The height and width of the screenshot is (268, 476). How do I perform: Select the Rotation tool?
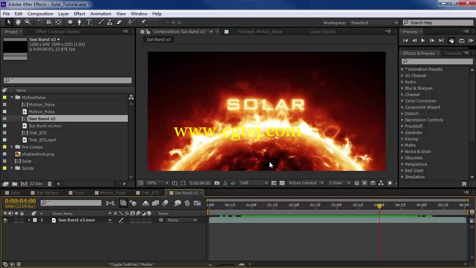(x=39, y=22)
